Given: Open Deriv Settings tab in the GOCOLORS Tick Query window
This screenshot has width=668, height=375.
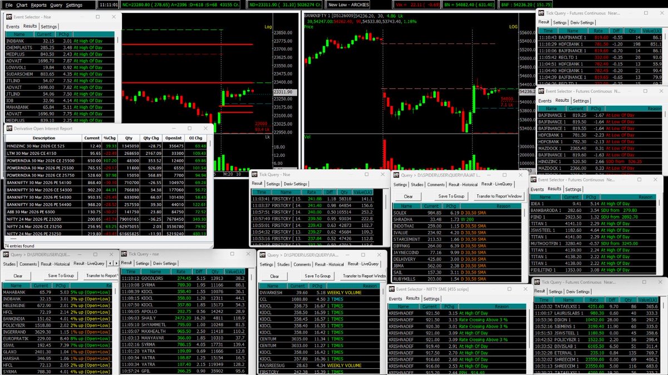Looking at the screenshot, I should pos(165,263).
